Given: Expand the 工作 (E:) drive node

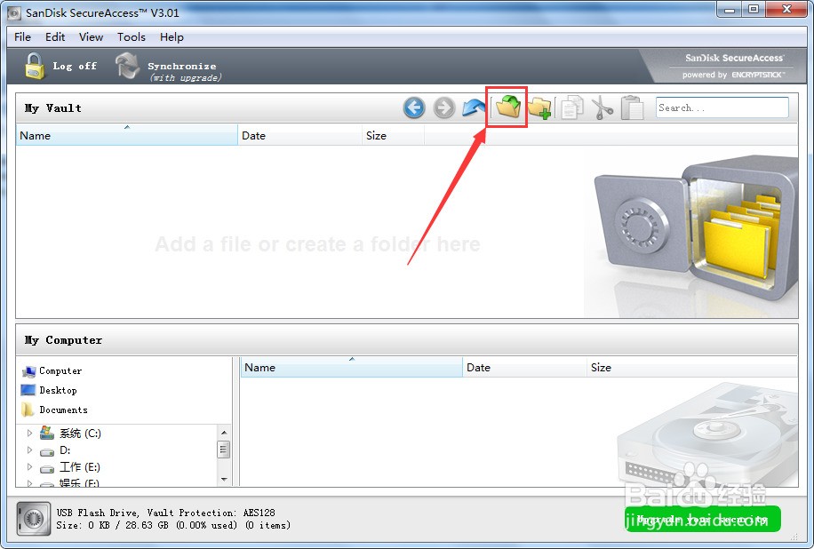Looking at the screenshot, I should pyautogui.click(x=29, y=467).
